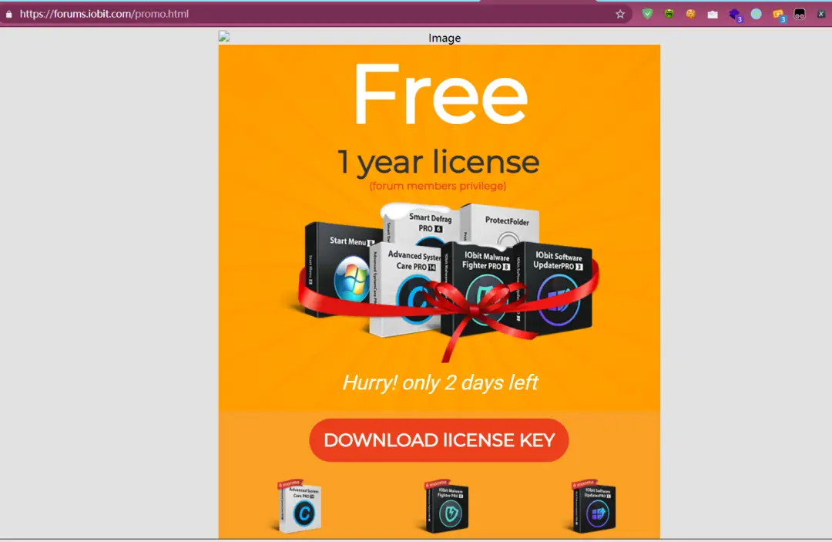The height and width of the screenshot is (542, 832).
Task: Click the DOWNLOAD lICENSE KEY button
Action: (x=439, y=440)
